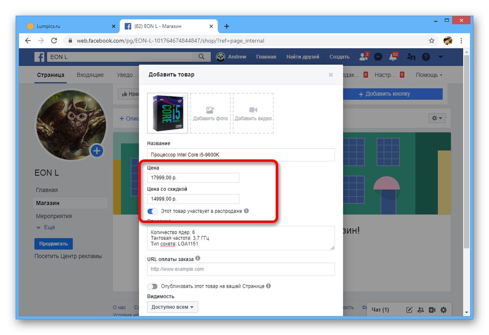The height and width of the screenshot is (335, 489).
Task: Click info icon beside publish on Page option
Action: click(268, 286)
